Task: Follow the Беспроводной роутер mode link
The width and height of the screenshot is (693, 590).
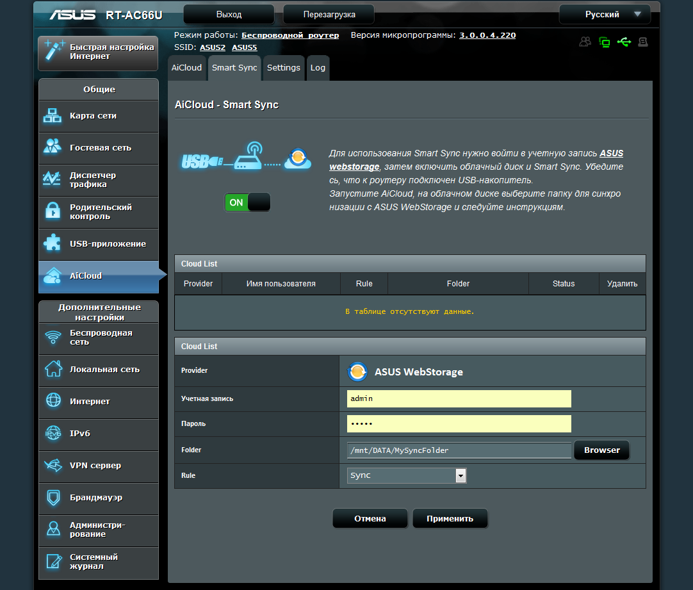Action: pos(290,35)
